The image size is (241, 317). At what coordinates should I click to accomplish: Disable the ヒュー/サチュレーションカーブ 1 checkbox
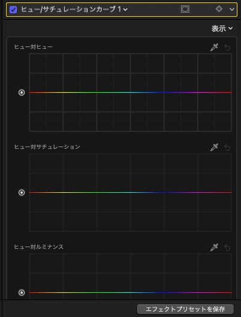pos(13,10)
